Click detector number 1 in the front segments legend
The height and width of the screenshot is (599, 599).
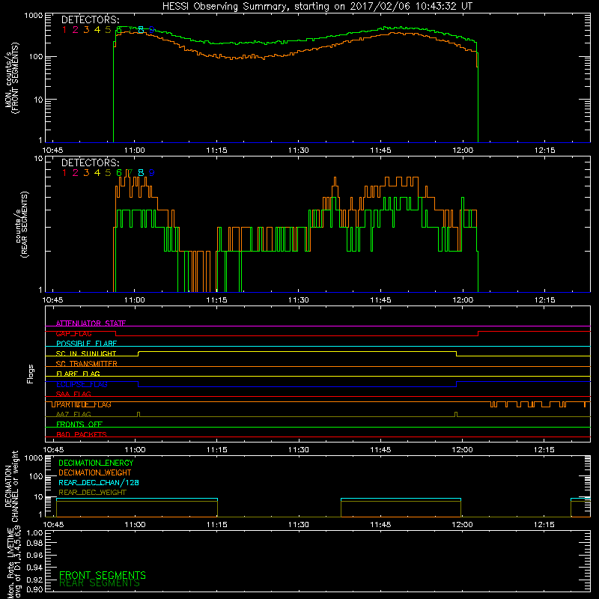pos(64,30)
